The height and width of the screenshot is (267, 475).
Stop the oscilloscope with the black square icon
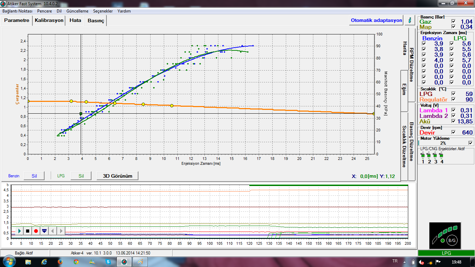[x=27, y=231]
